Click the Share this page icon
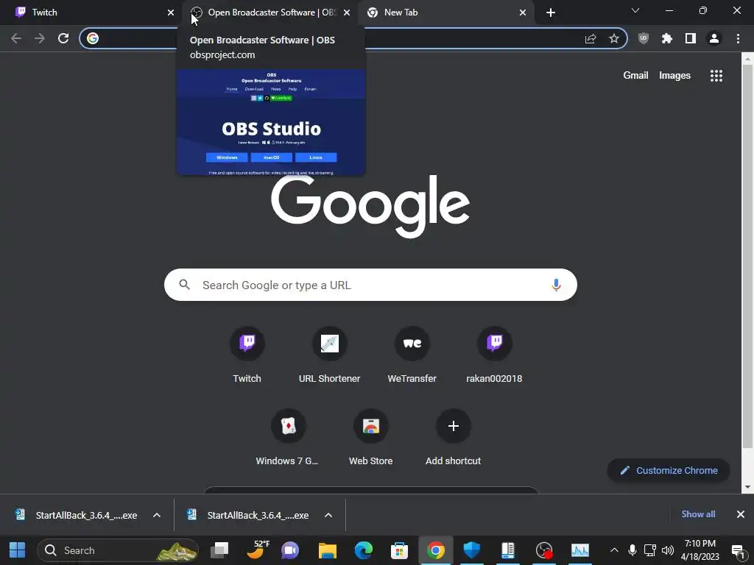The width and height of the screenshot is (754, 565). (x=591, y=38)
